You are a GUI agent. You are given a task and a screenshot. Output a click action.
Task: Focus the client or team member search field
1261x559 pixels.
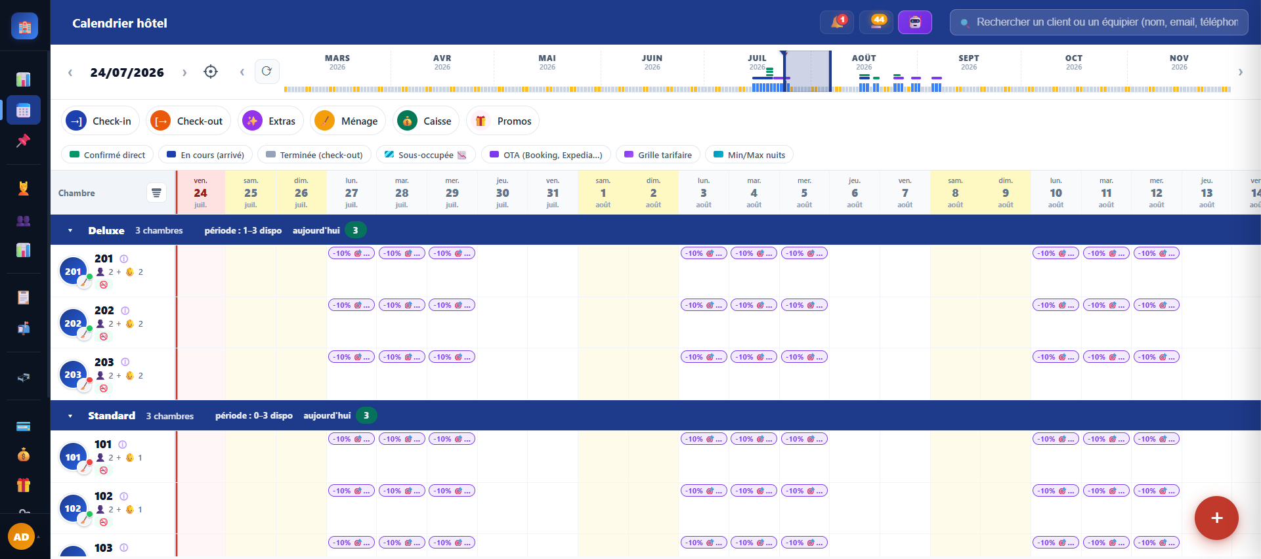coord(1099,22)
